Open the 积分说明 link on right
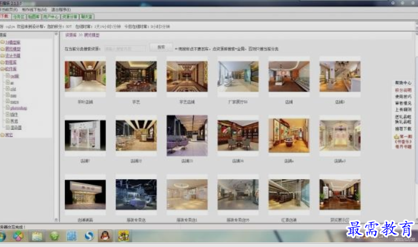The width and height of the screenshot is (418, 247). click(x=403, y=90)
